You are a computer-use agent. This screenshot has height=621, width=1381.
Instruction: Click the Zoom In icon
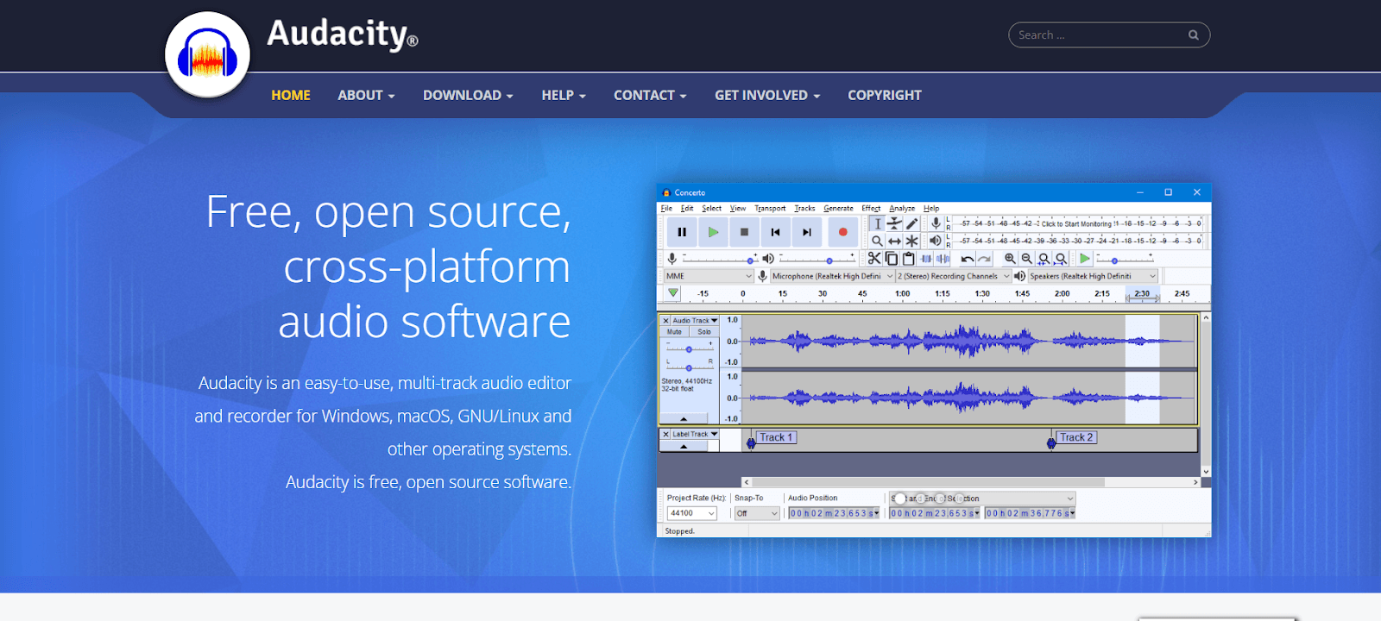coord(1010,259)
